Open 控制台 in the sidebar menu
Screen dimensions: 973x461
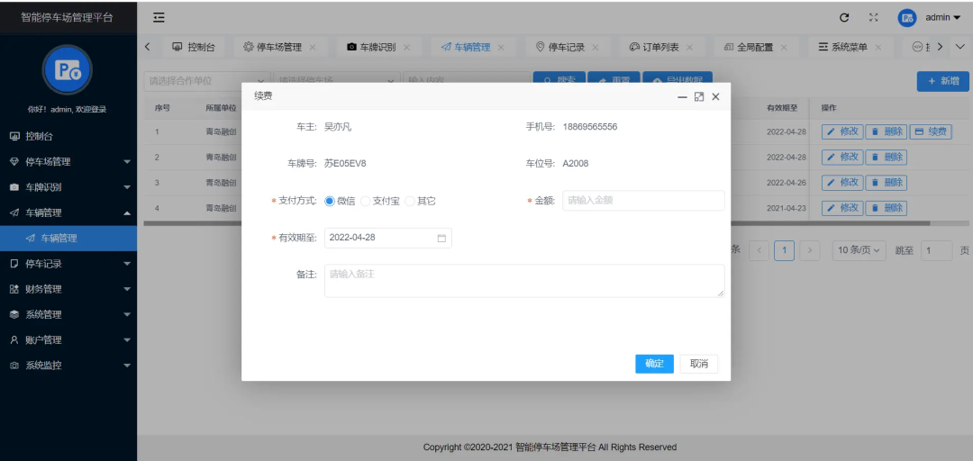click(x=40, y=136)
